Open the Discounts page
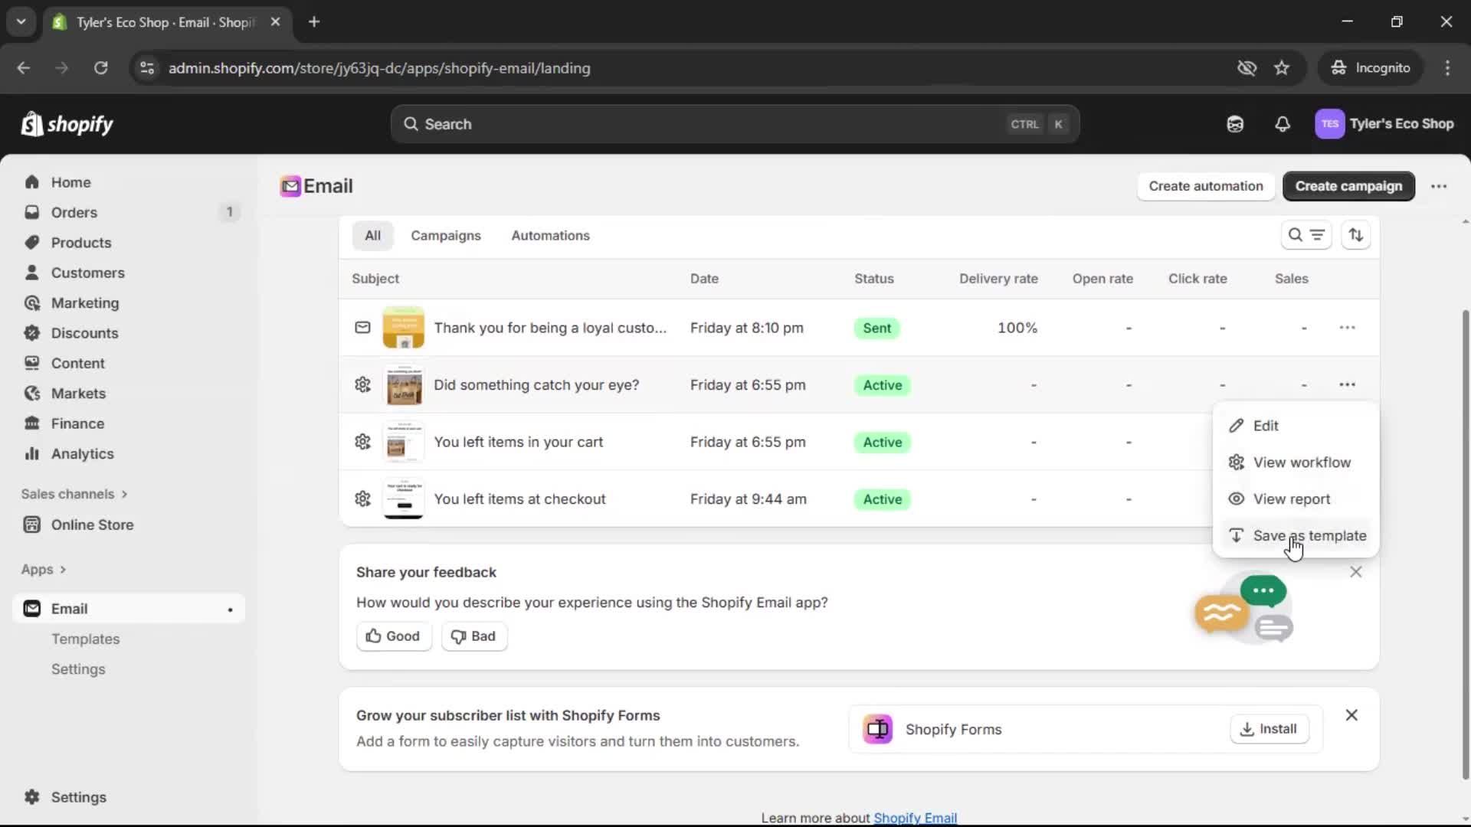 (x=84, y=333)
